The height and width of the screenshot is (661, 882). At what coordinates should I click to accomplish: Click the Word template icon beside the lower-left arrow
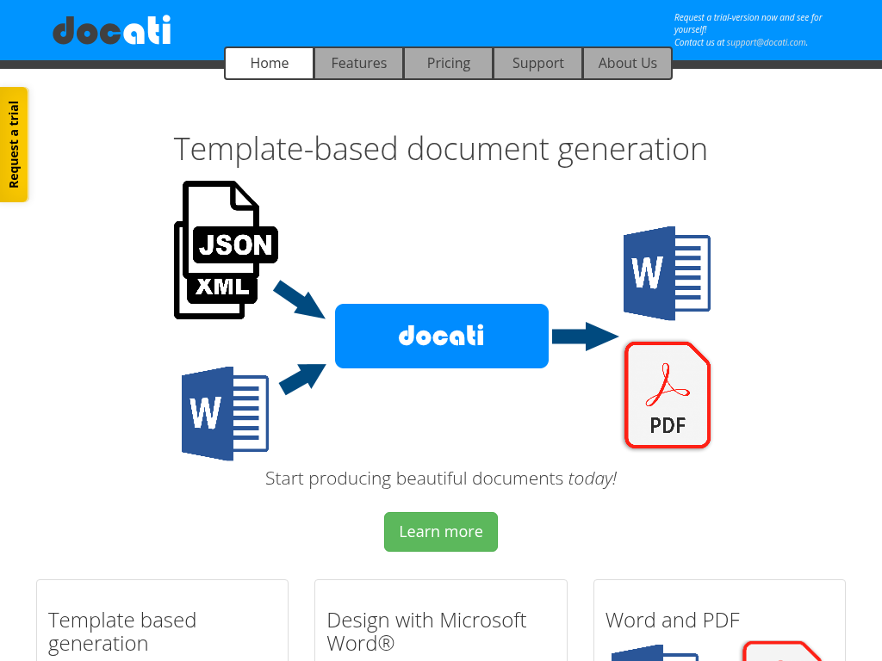pos(225,413)
